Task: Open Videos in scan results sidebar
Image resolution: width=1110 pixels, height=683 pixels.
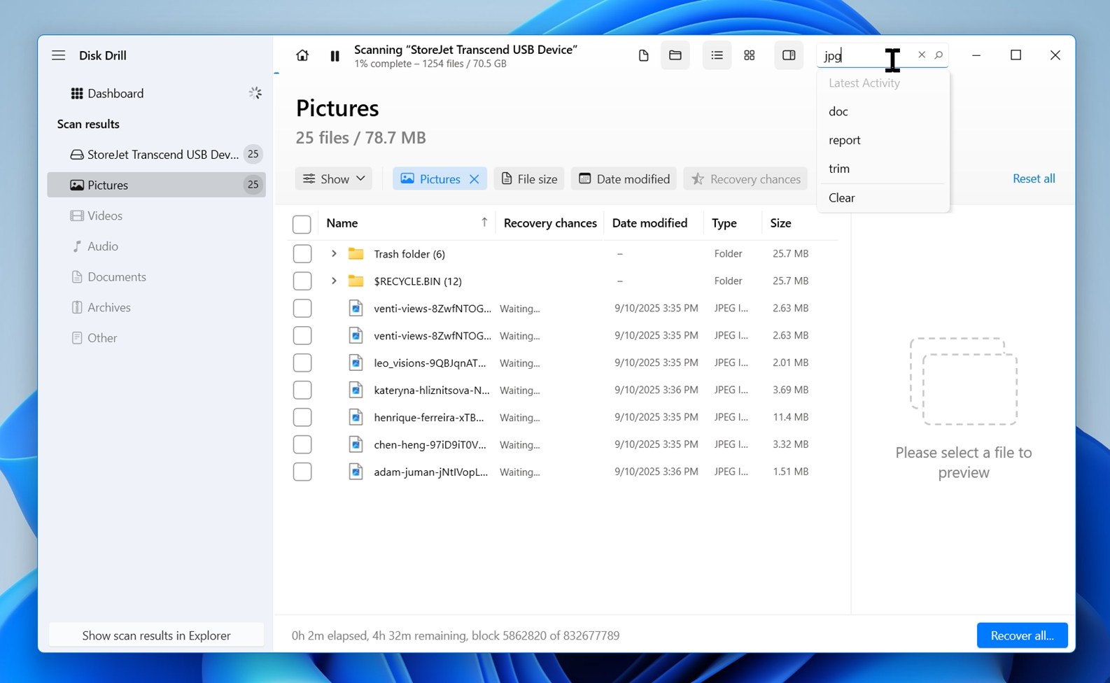Action: 105,216
